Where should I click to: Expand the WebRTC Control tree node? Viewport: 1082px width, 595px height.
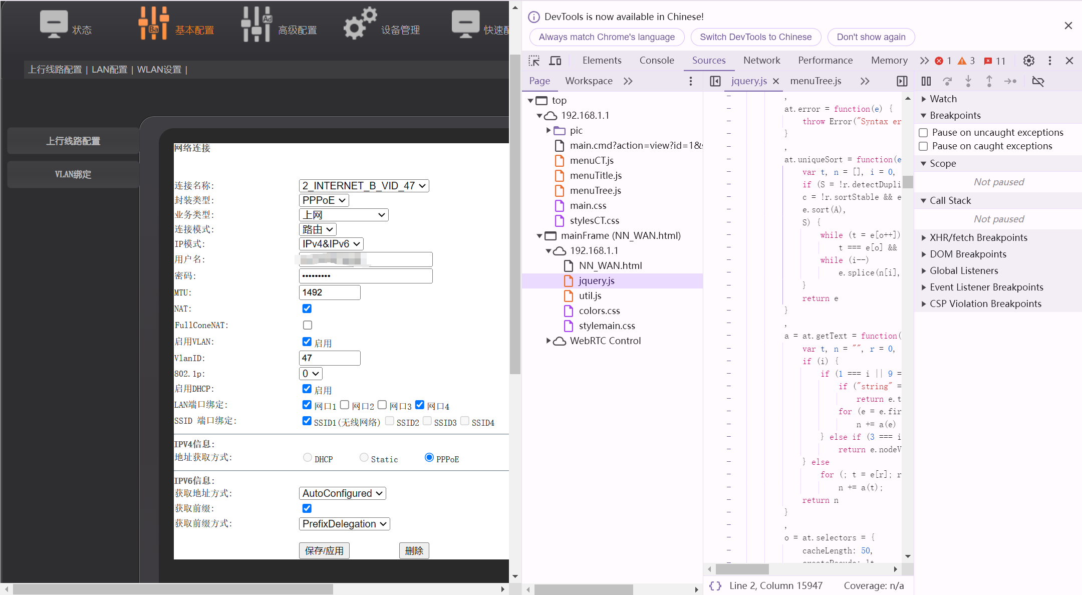pos(549,341)
